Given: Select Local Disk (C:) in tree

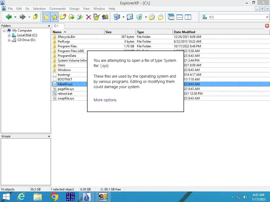Looking at the screenshot, I should (27, 35).
